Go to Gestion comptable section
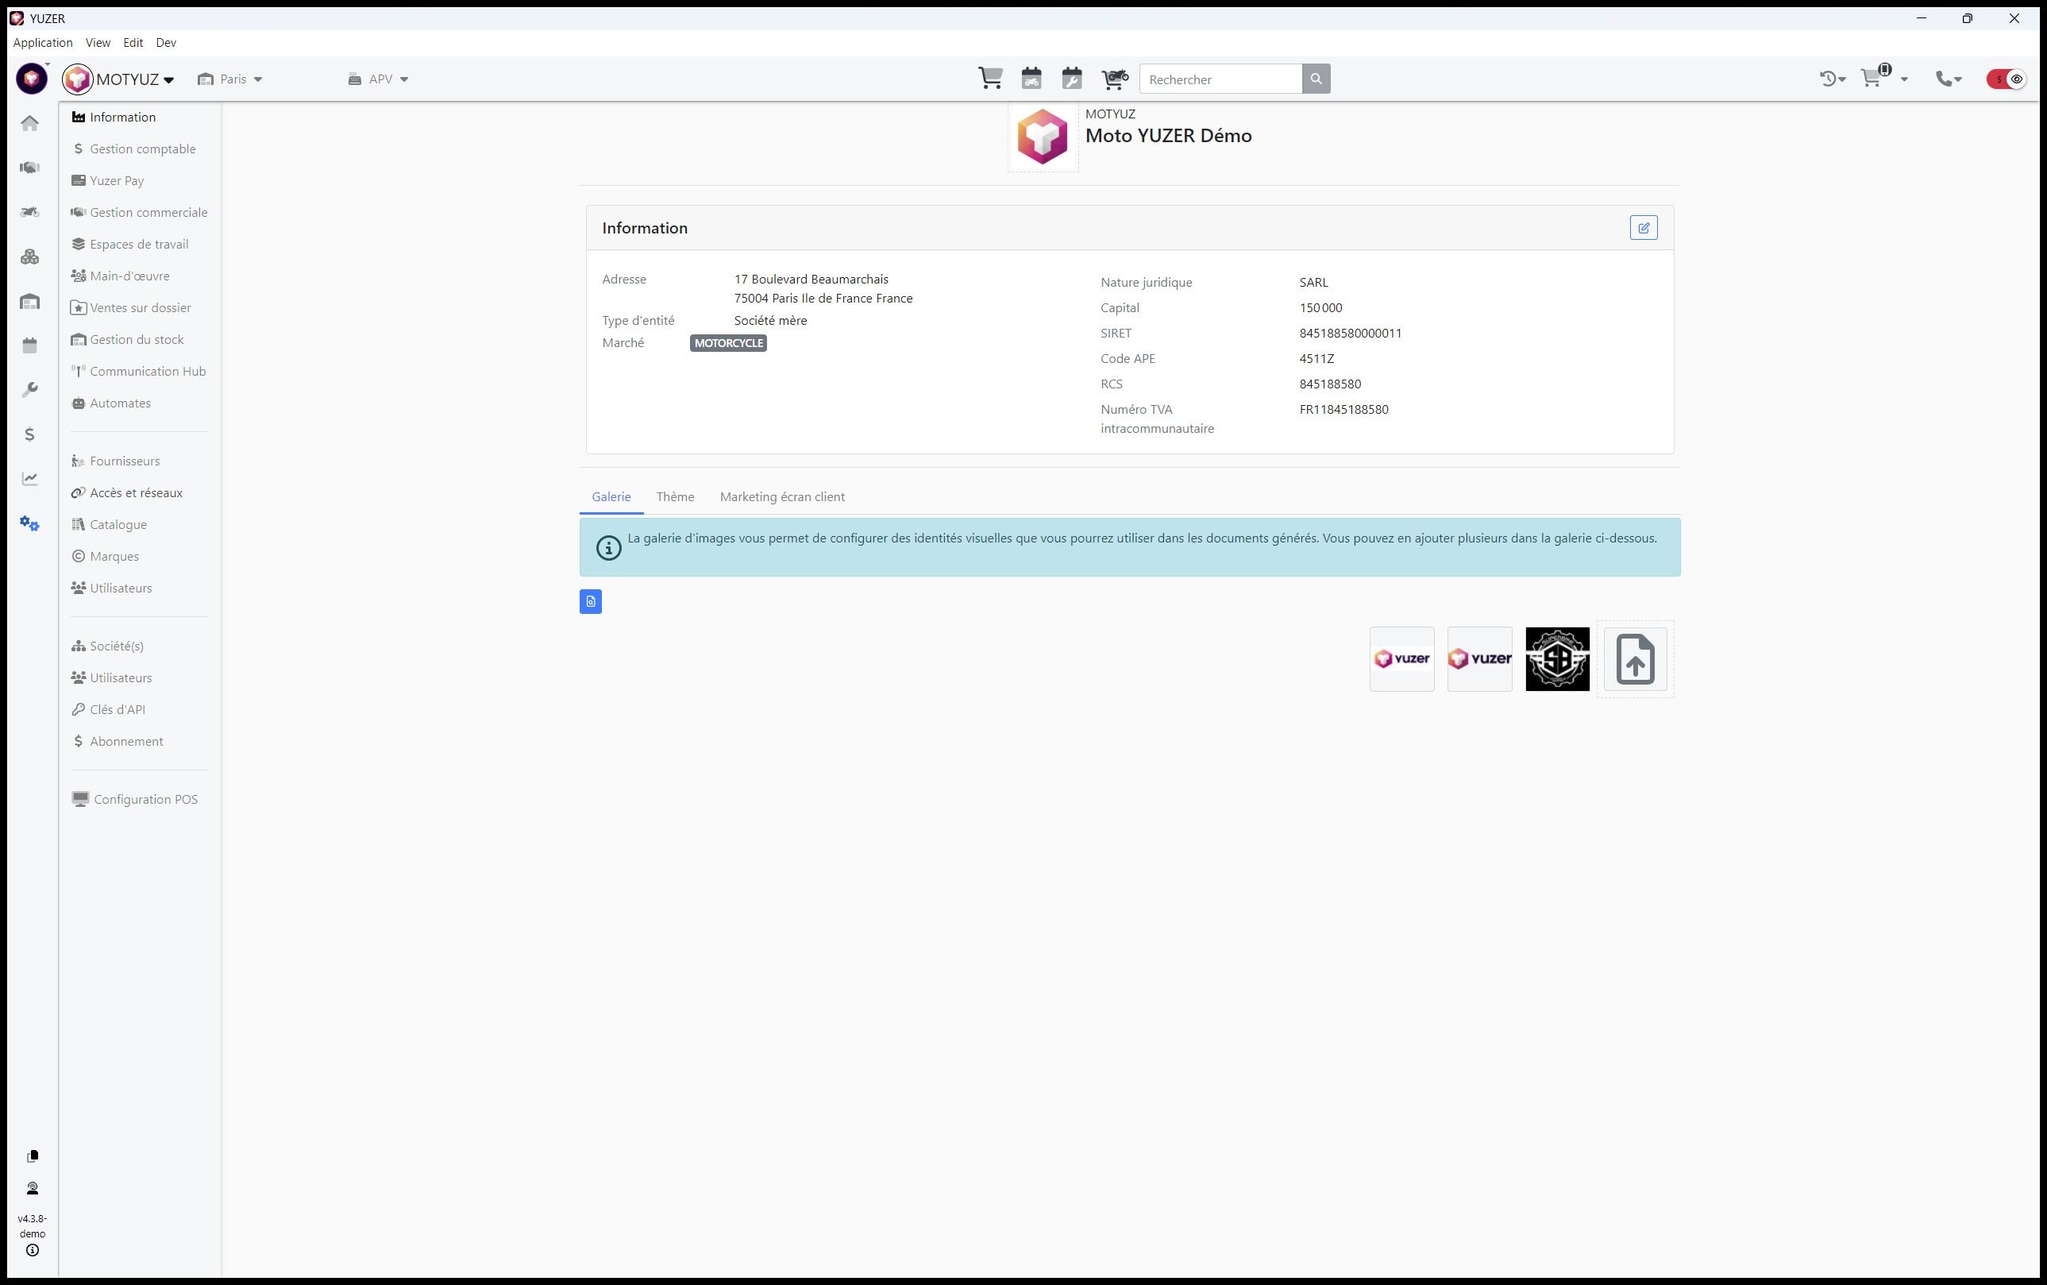2047x1285 pixels. click(142, 149)
